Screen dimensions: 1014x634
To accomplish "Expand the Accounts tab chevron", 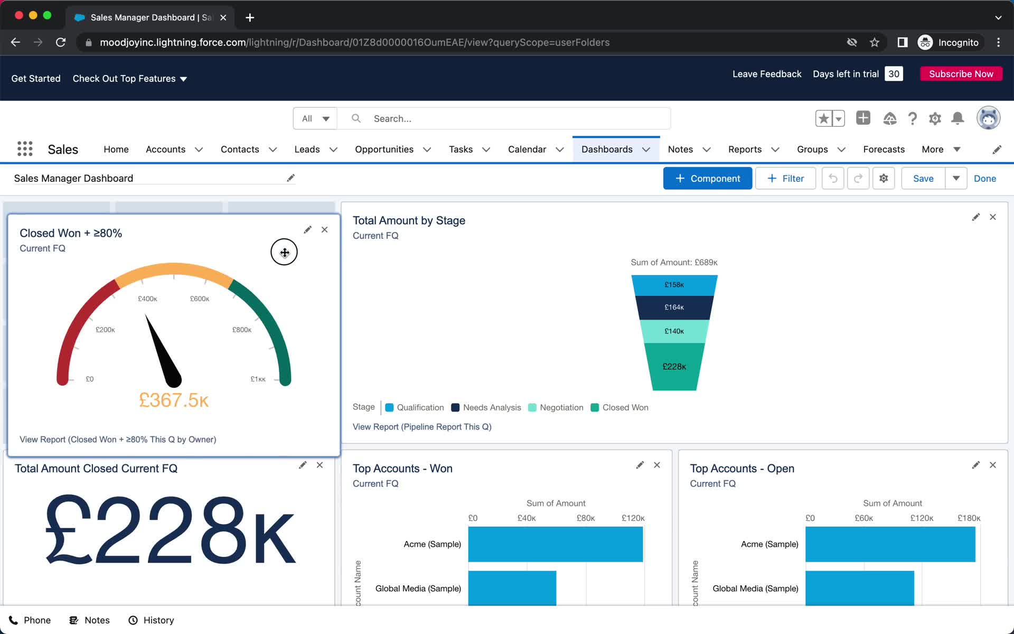I will coord(199,150).
